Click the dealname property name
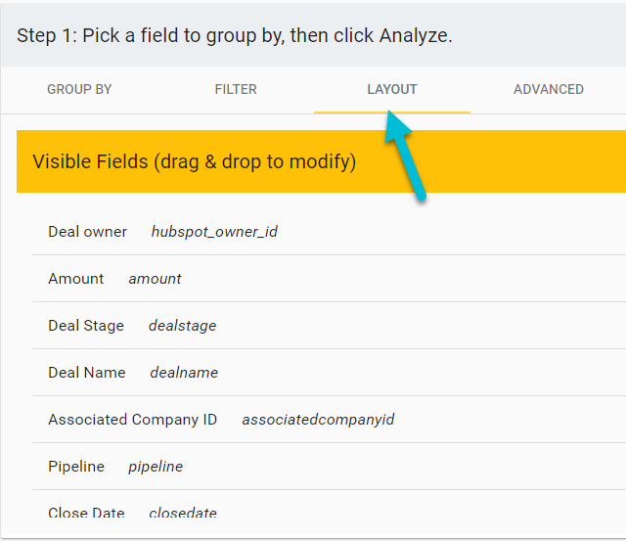This screenshot has width=626, height=541. (184, 373)
